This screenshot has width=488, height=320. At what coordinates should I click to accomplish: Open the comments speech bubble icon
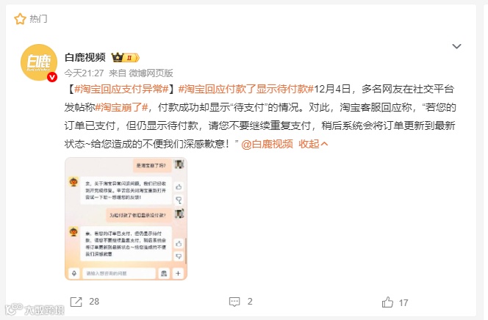(234, 302)
